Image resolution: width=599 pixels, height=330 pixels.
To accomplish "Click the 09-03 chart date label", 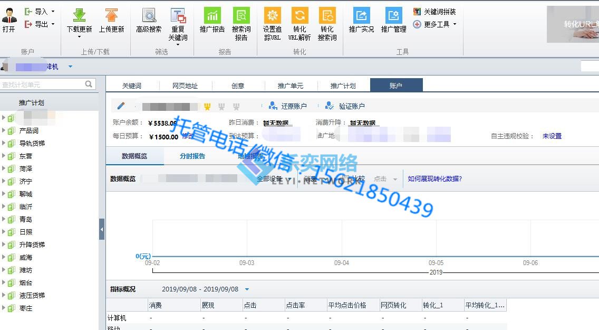I will 247,263.
